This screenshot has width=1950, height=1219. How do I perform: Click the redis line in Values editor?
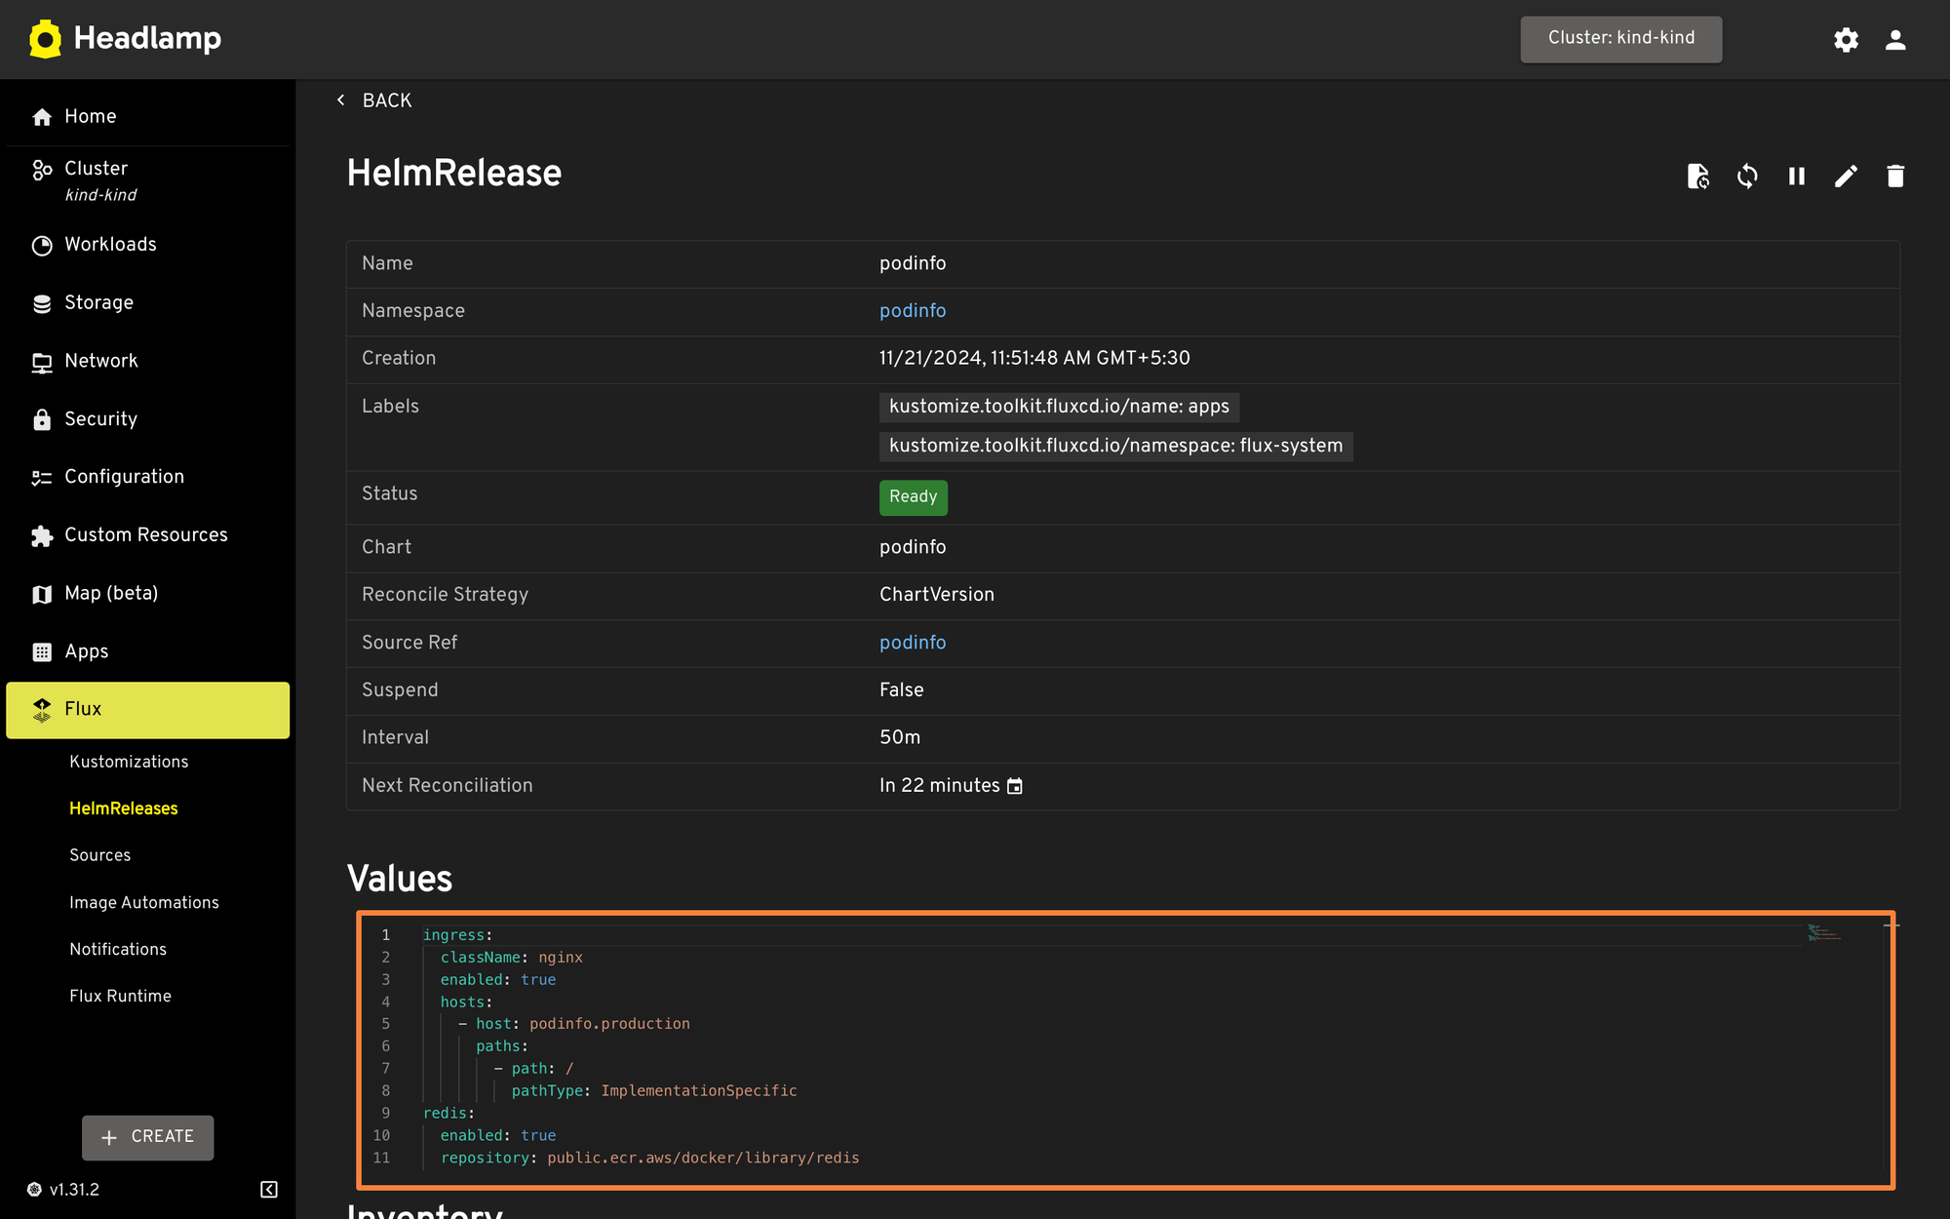coord(448,1114)
